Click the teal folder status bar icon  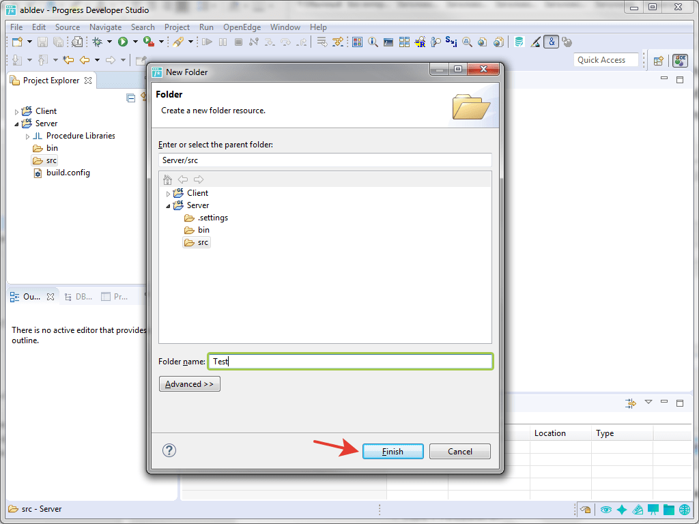(669, 510)
